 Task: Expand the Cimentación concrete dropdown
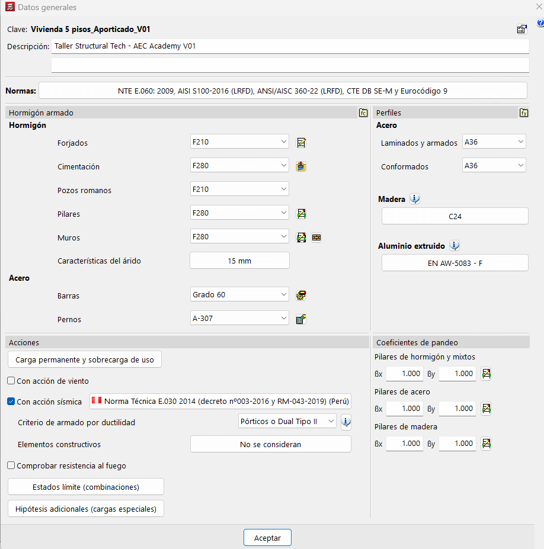coord(239,165)
